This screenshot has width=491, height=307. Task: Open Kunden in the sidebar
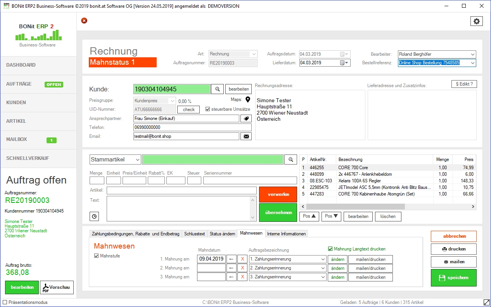(38, 103)
